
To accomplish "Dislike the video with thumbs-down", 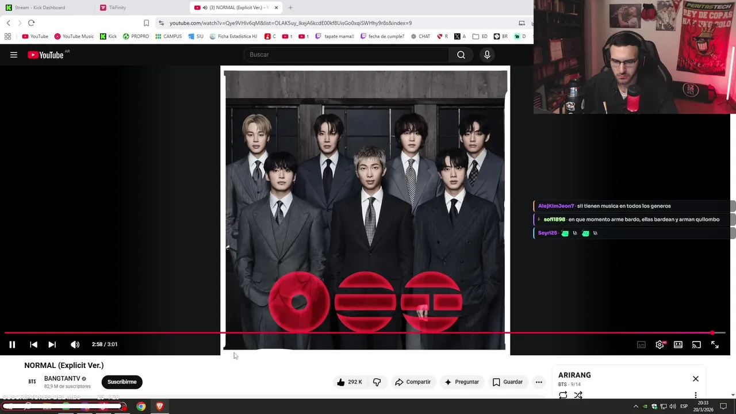I will (x=377, y=382).
